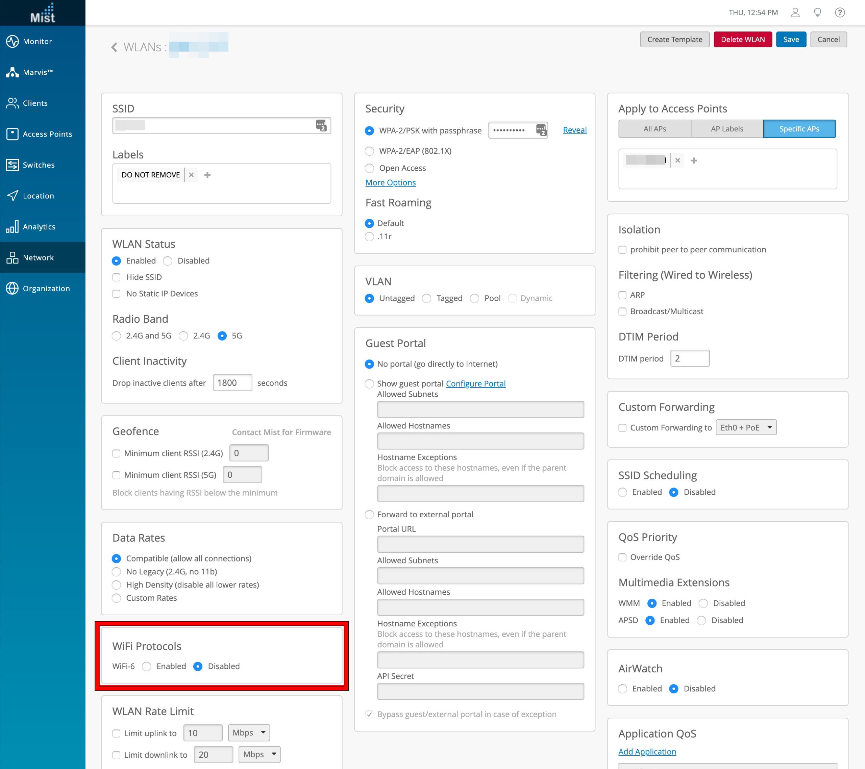Open the Eth0 + PoE forwarding dropdown

(746, 427)
